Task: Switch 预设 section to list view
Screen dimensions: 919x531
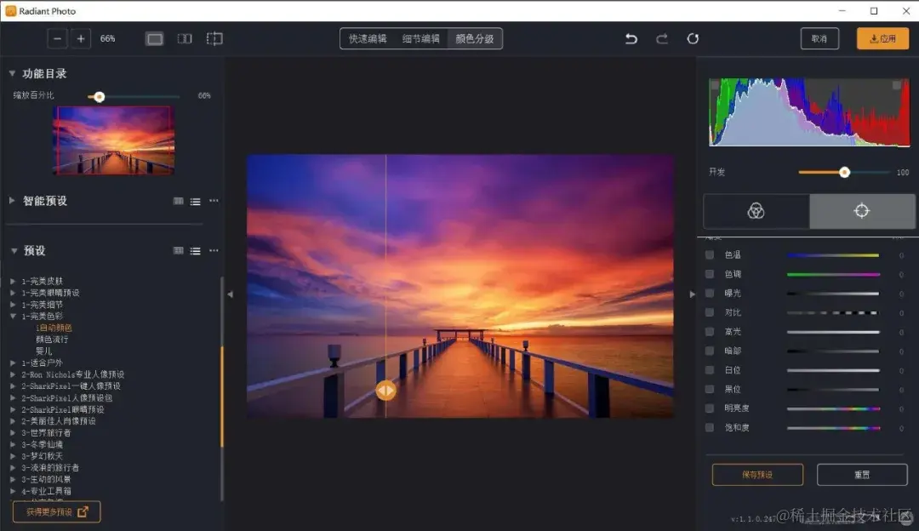Action: click(x=195, y=251)
